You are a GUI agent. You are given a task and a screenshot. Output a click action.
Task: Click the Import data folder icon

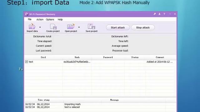tap(32, 26)
